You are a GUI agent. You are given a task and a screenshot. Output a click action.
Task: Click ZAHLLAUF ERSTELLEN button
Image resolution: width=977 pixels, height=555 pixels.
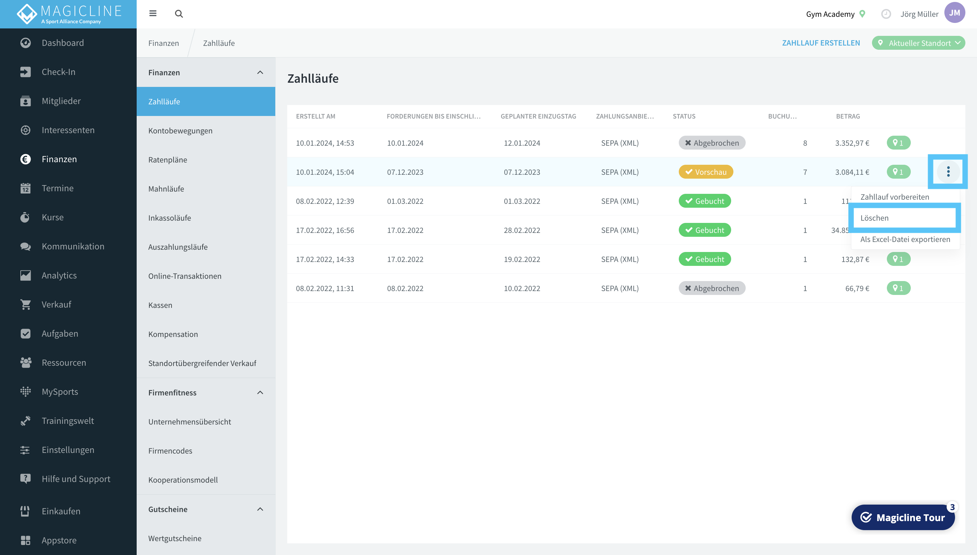click(821, 43)
